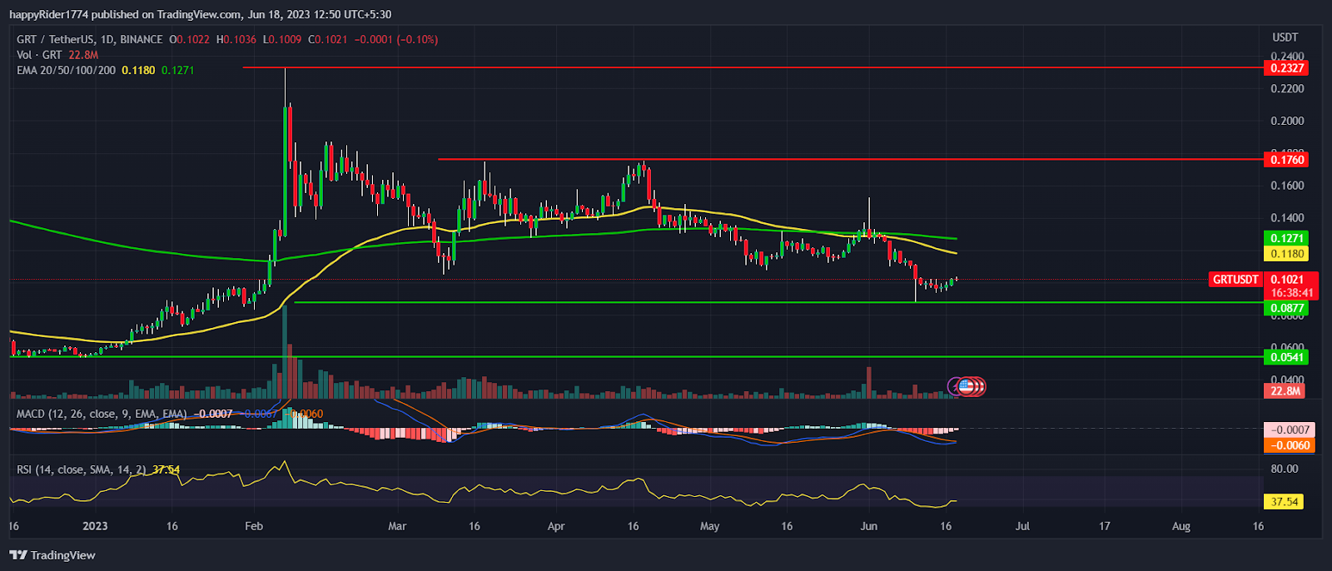This screenshot has height=571, width=1332.
Task: Click the pink -0.0007 MACD axis label
Action: click(1289, 429)
